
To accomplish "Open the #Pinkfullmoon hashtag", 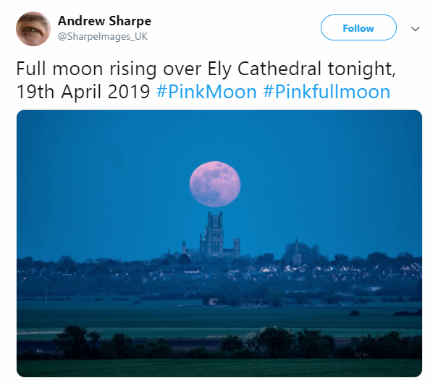I will click(327, 92).
